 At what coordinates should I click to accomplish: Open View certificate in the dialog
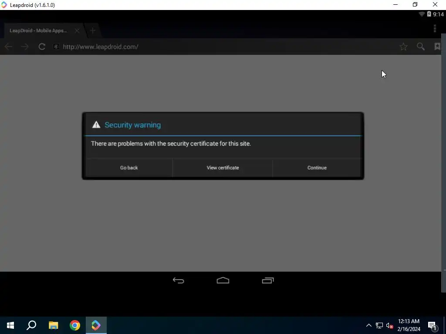[223, 167]
